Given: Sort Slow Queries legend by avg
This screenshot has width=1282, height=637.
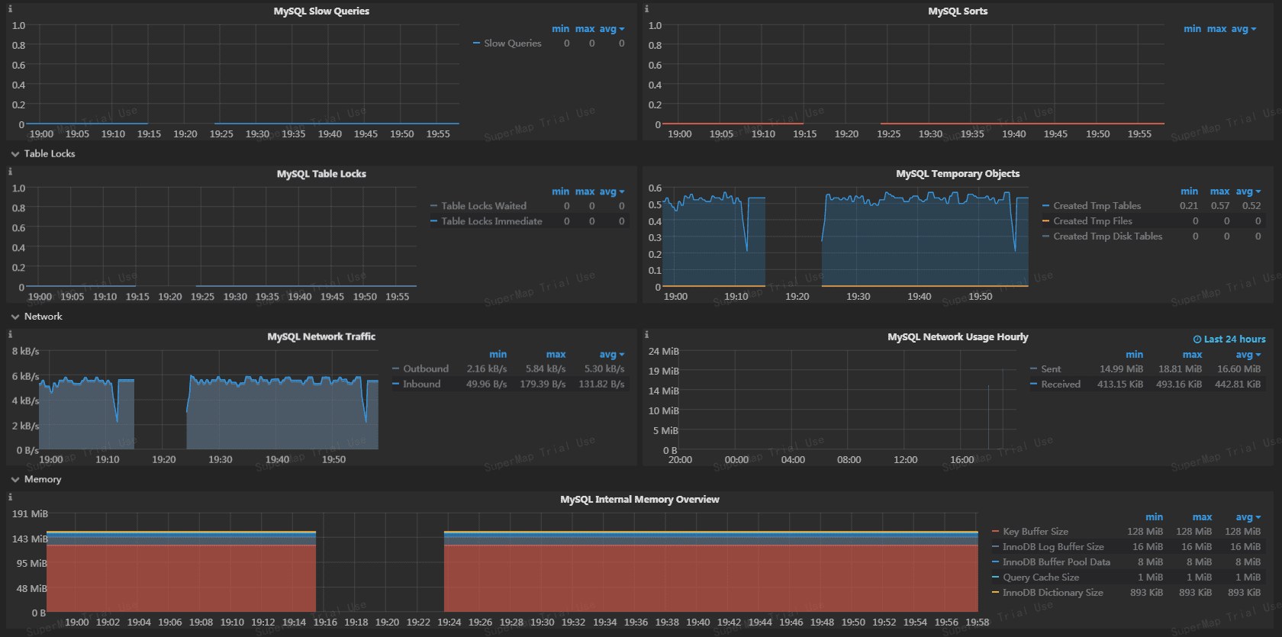Looking at the screenshot, I should click(x=611, y=29).
